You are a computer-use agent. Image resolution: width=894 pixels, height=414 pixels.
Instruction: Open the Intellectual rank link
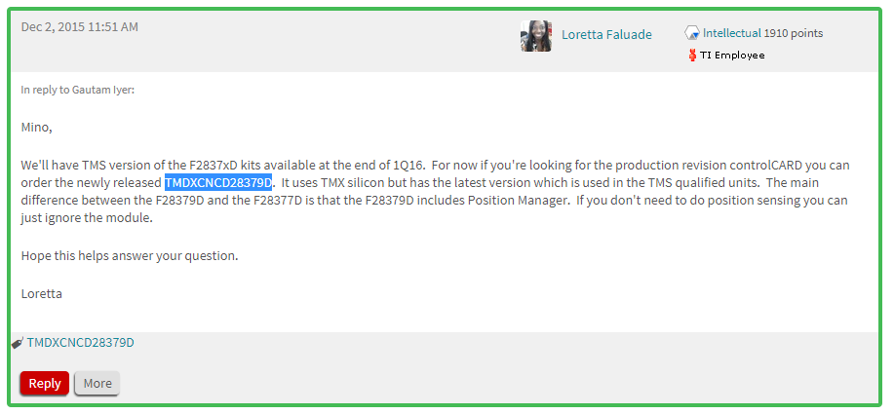point(731,33)
